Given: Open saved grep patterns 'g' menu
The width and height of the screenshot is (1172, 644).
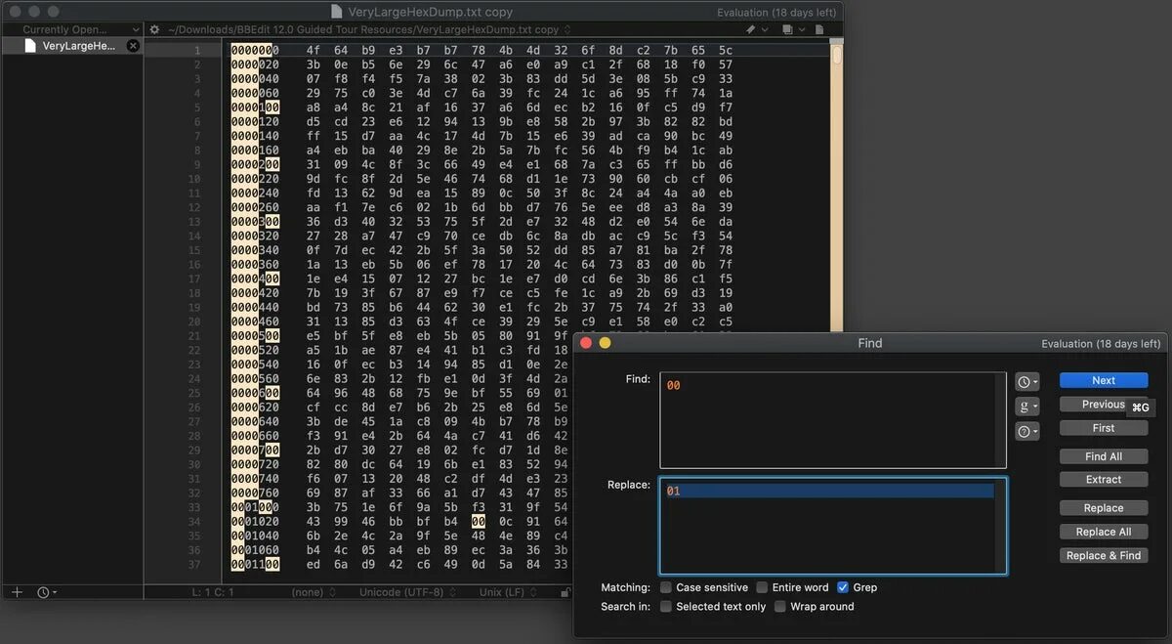Looking at the screenshot, I should click(1027, 406).
